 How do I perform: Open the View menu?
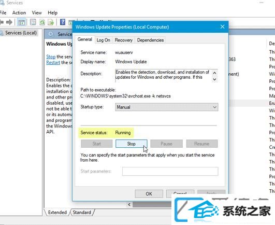click(x=37, y=12)
